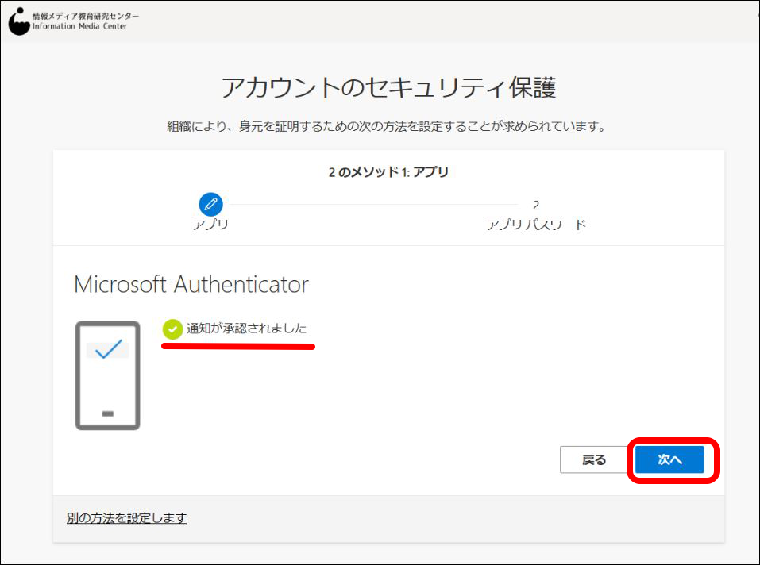The image size is (760, 565).
Task: Open the 別の方法を設定します link
Action: pos(126,517)
